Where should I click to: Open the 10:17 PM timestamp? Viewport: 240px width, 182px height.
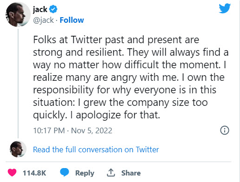coord(49,130)
